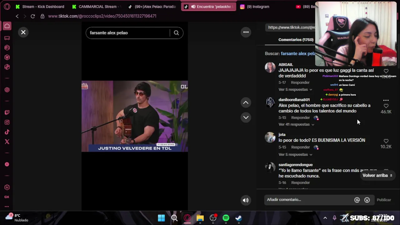Reload the page

pyautogui.click(x=33, y=16)
